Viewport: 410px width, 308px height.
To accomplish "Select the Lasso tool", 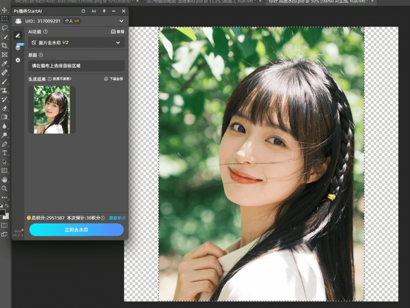I will [5, 28].
